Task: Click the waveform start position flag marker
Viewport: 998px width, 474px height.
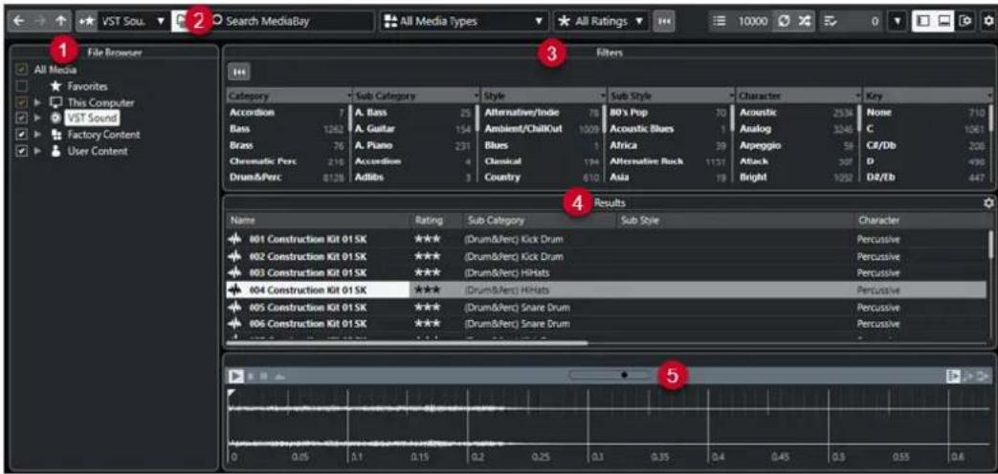Action: pyautogui.click(x=232, y=394)
